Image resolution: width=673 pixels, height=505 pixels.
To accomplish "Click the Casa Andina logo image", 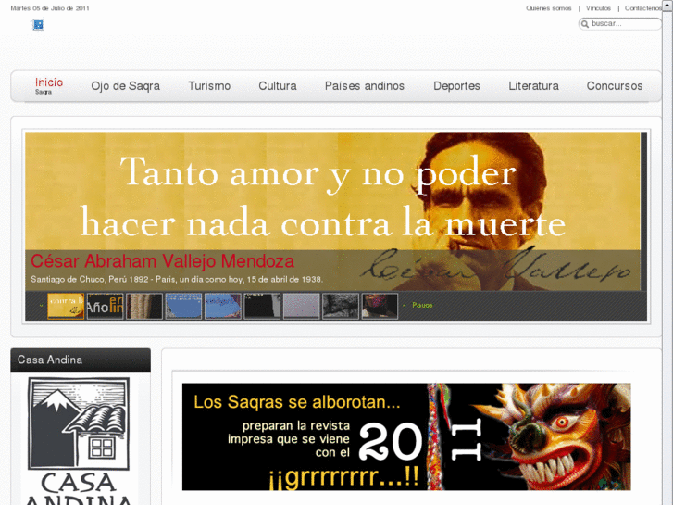I will point(79,441).
